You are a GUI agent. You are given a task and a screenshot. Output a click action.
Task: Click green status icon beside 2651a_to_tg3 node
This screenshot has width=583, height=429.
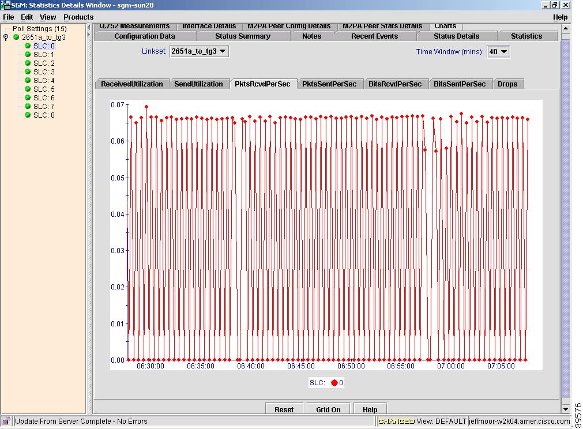coord(16,37)
